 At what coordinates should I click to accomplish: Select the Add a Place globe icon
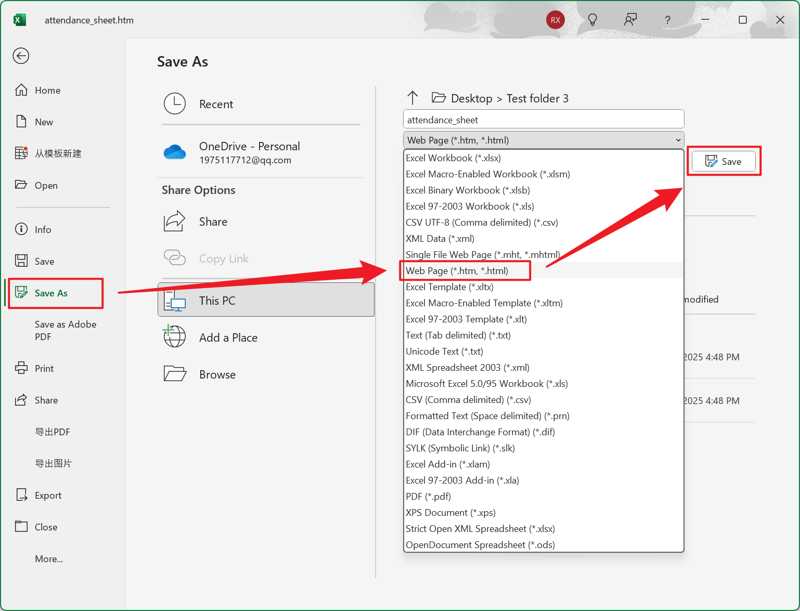click(175, 337)
